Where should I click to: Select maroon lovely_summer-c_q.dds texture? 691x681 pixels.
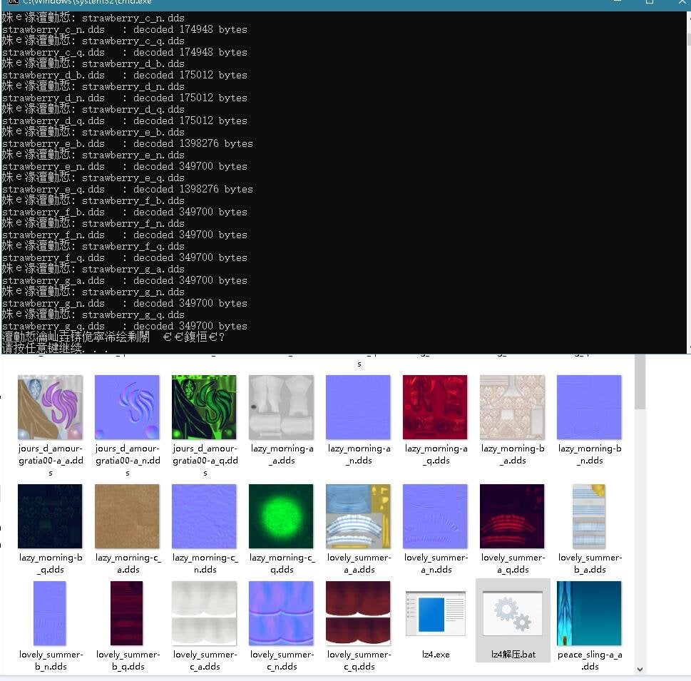[358, 613]
